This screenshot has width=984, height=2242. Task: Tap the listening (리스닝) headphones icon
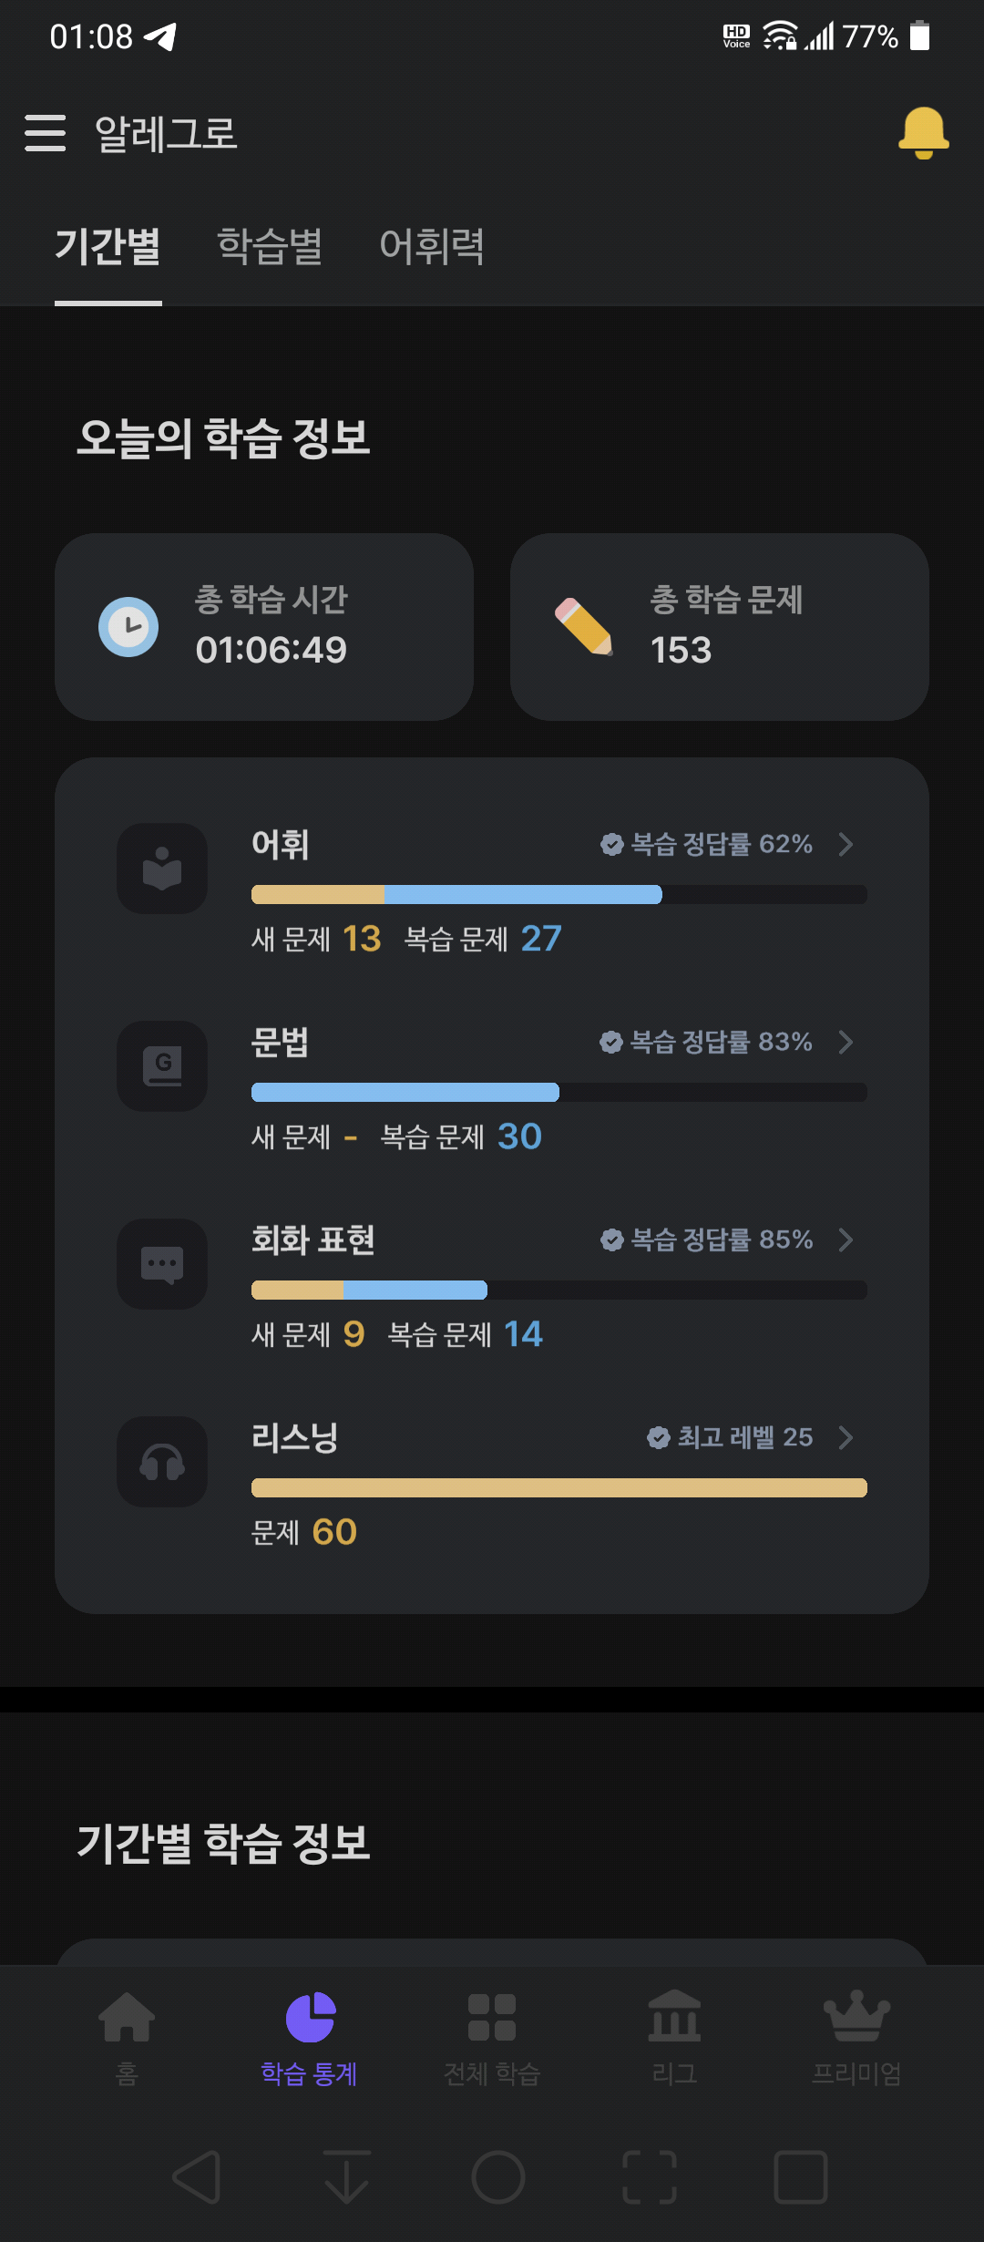pos(162,1462)
